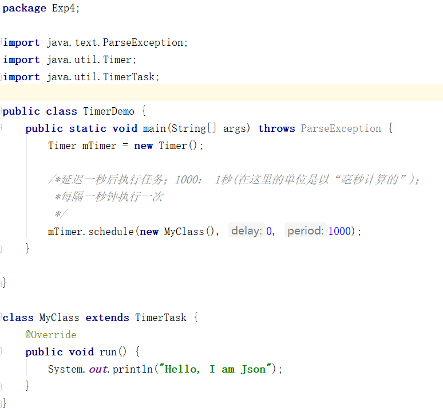Click the second comment line 每隔一秒钟执行一次
The height and width of the screenshot is (411, 443).
[x=109, y=197]
